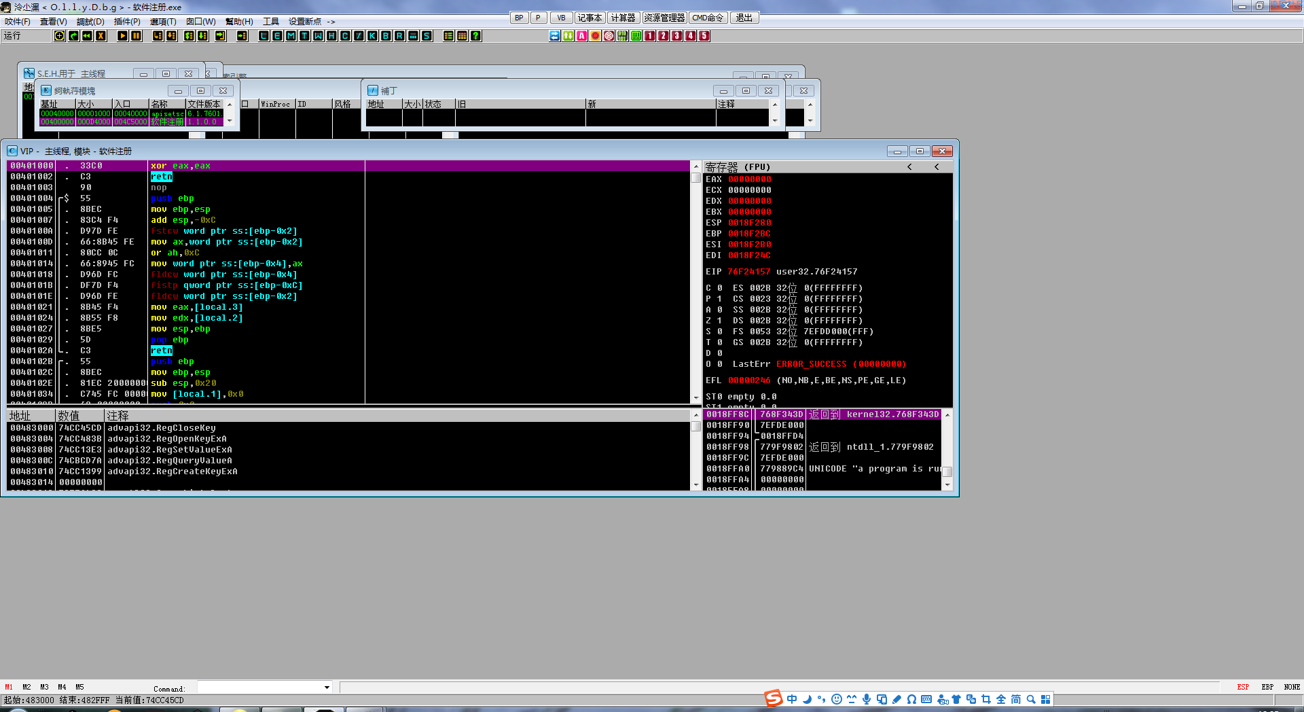The image size is (1304, 712).
Task: Open Call stack with K icon
Action: coord(372,36)
